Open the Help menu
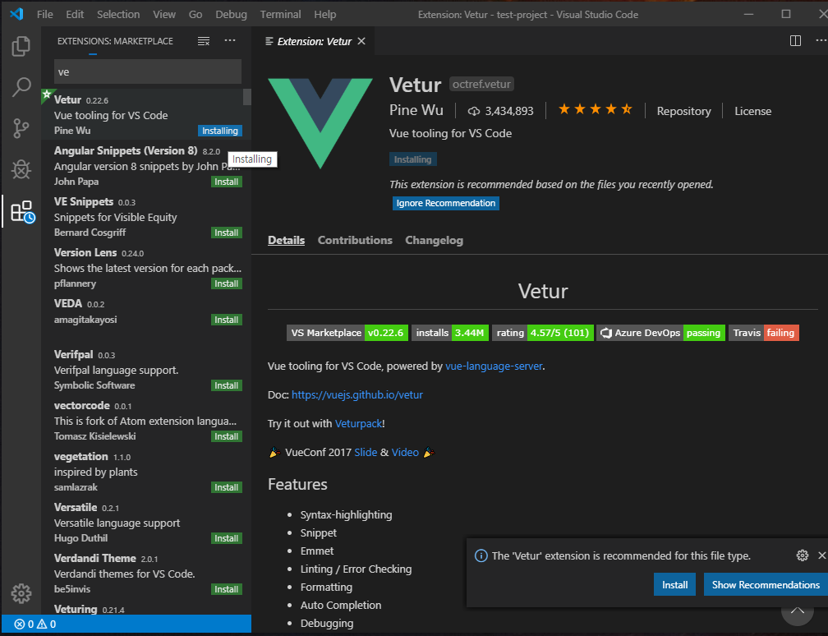This screenshot has width=828, height=636. (324, 14)
